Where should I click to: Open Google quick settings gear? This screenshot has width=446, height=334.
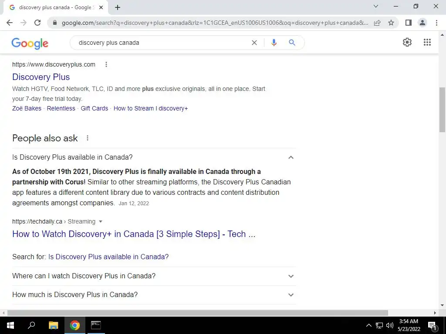(x=407, y=42)
